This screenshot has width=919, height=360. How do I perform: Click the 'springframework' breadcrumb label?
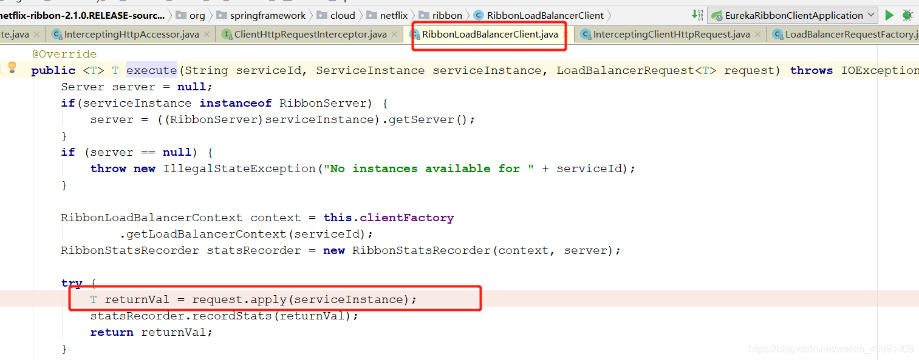268,15
